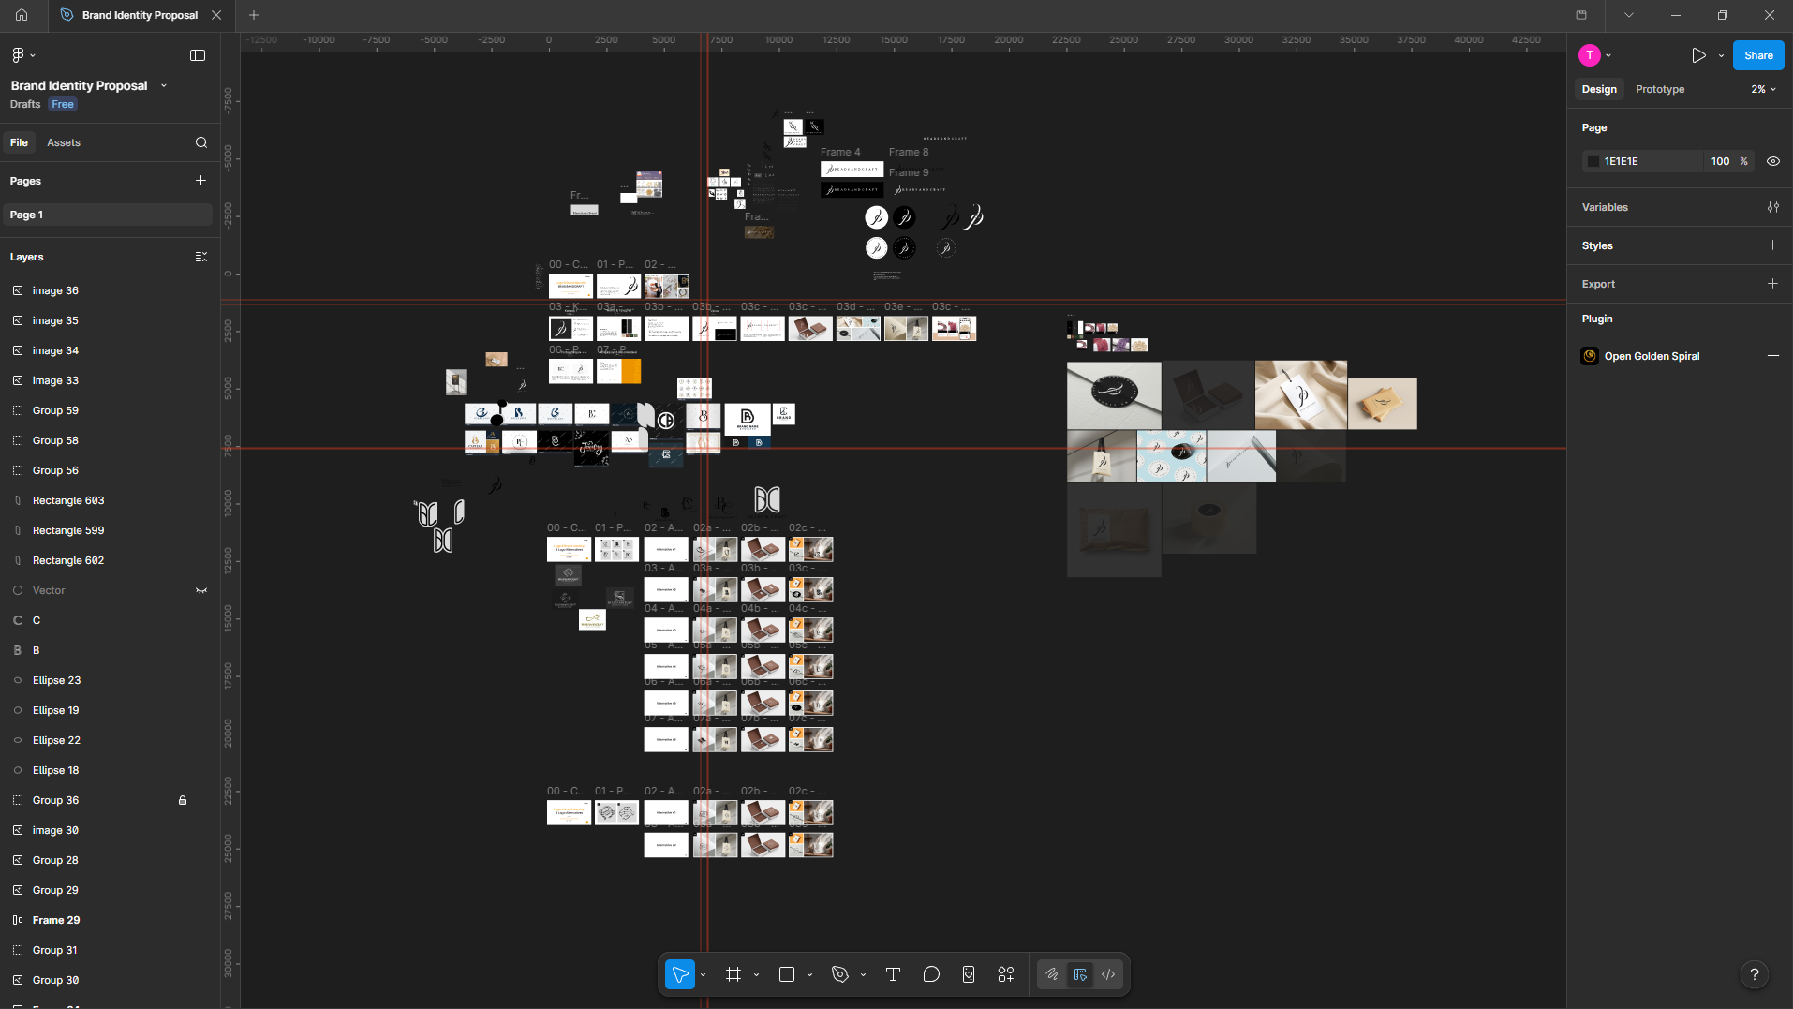Select the Move tool
1793x1009 pixels.
[x=680, y=974]
